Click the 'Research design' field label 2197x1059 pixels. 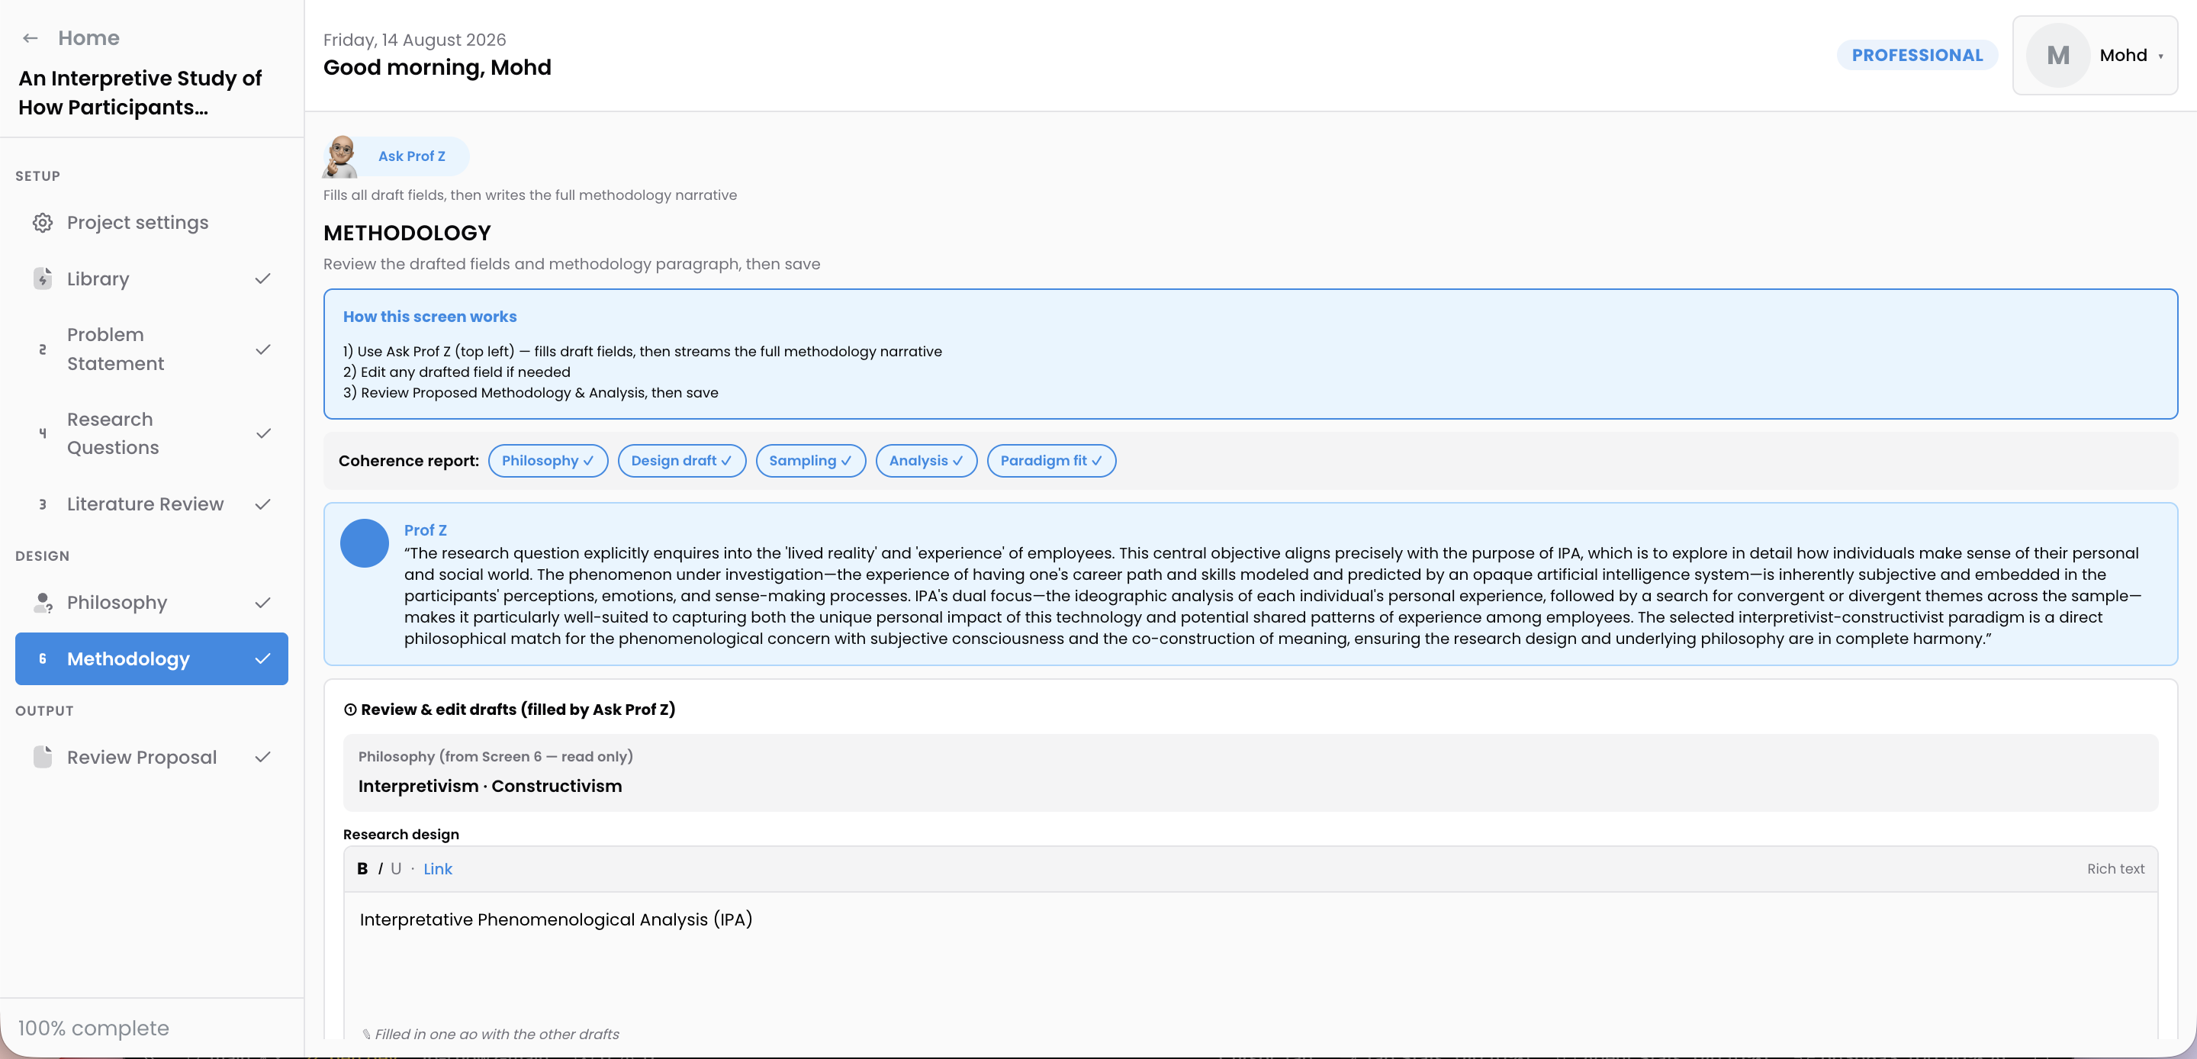click(x=400, y=835)
